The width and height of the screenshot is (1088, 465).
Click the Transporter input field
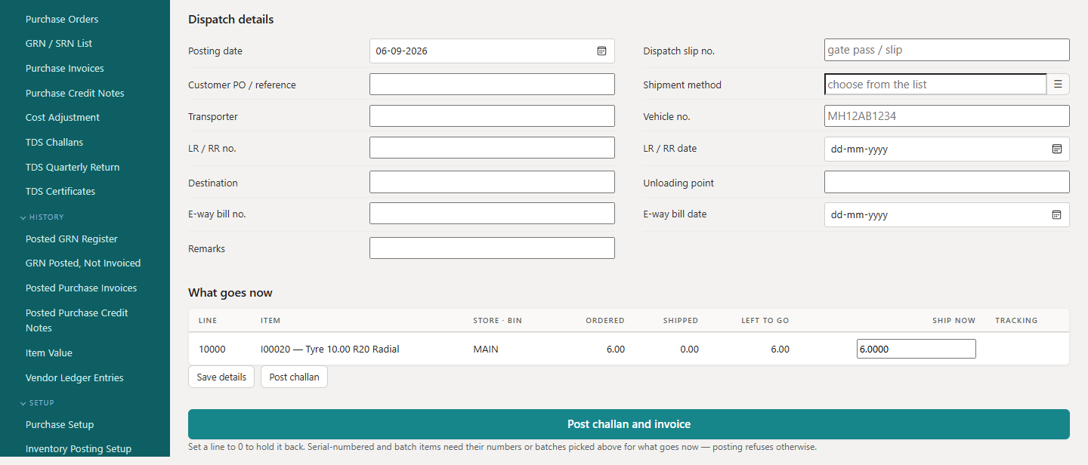[492, 116]
